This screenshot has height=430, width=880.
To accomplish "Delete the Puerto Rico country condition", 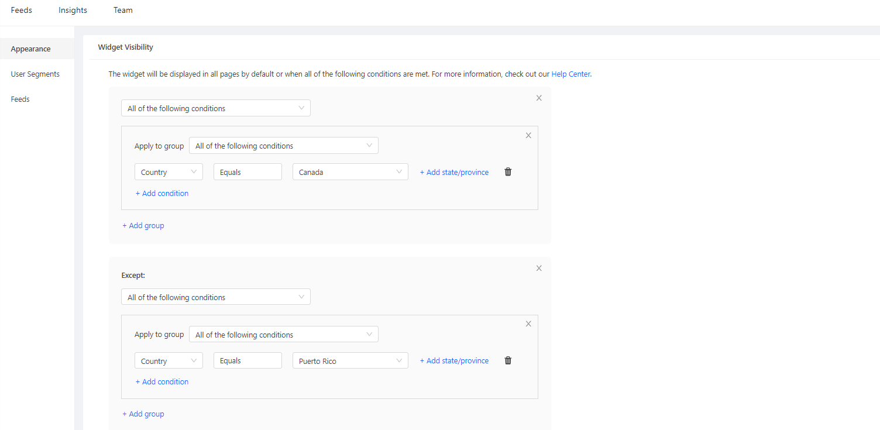I will click(x=508, y=360).
